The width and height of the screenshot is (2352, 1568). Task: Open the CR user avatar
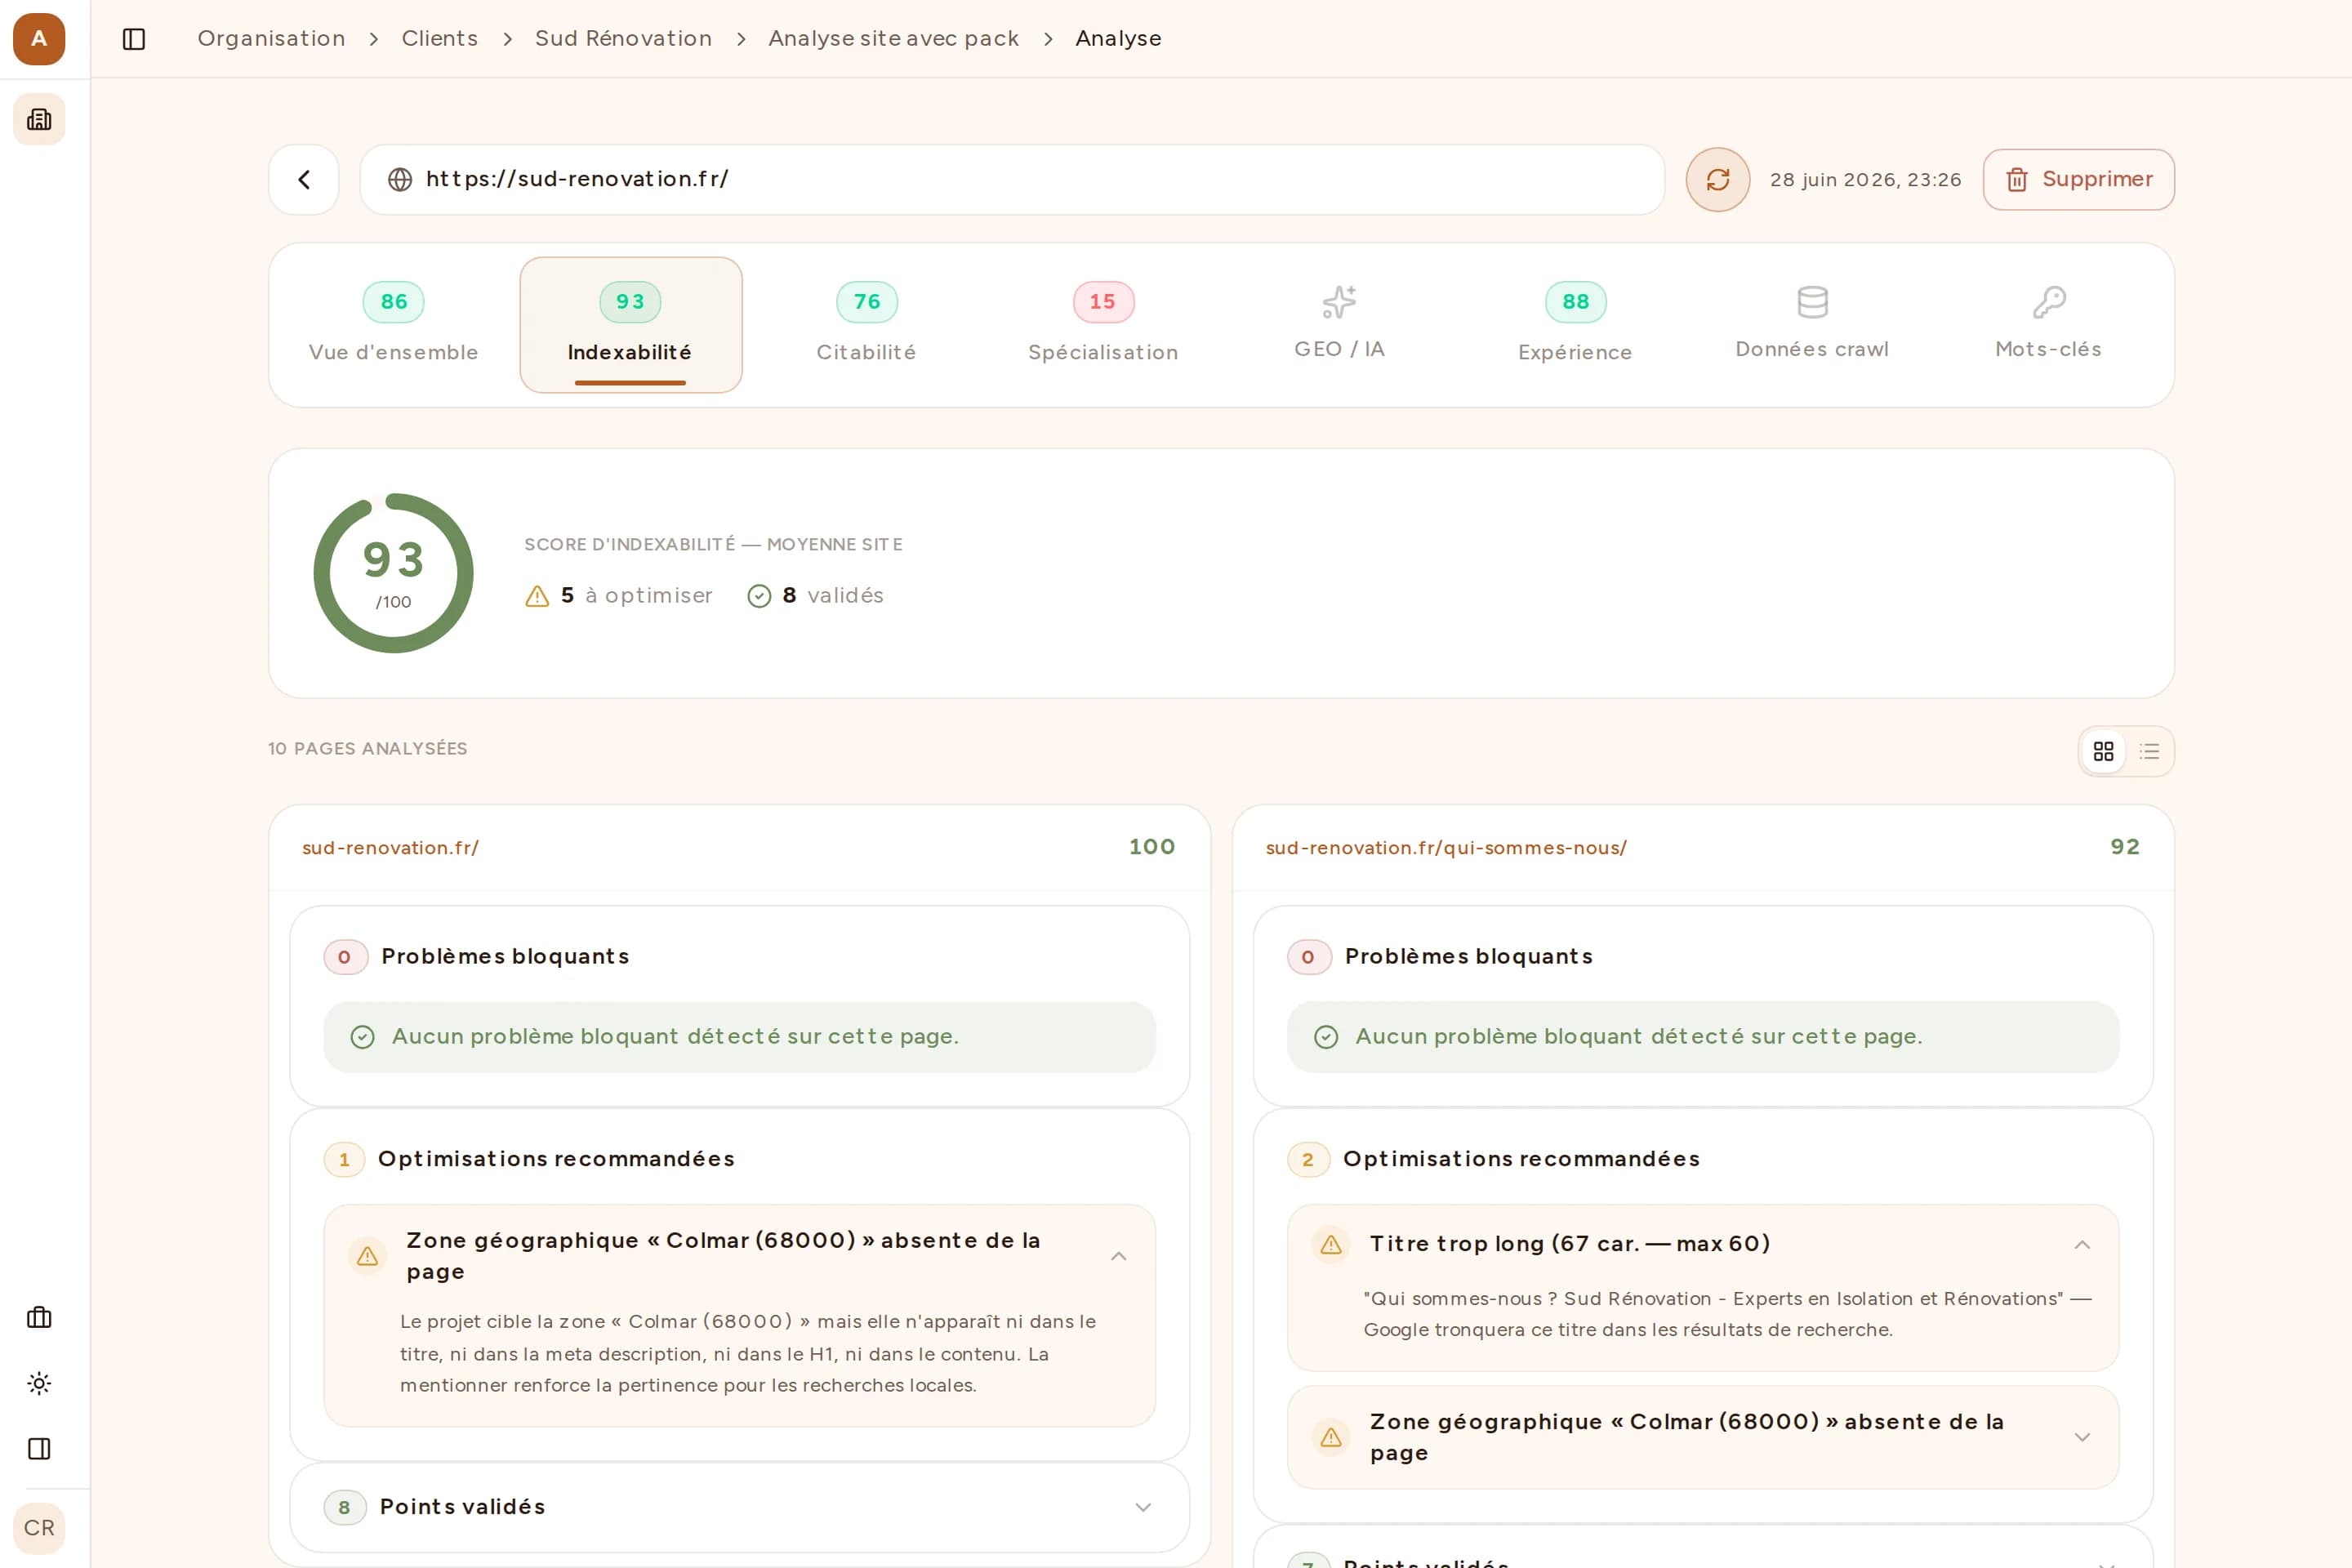[x=39, y=1528]
